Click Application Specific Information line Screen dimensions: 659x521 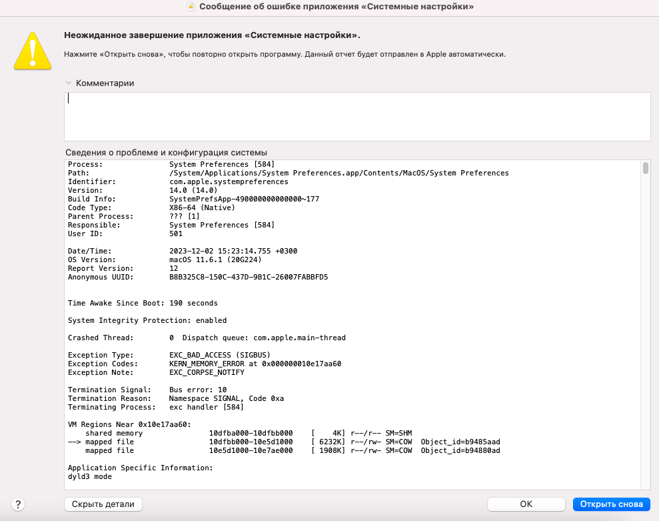pyautogui.click(x=141, y=468)
